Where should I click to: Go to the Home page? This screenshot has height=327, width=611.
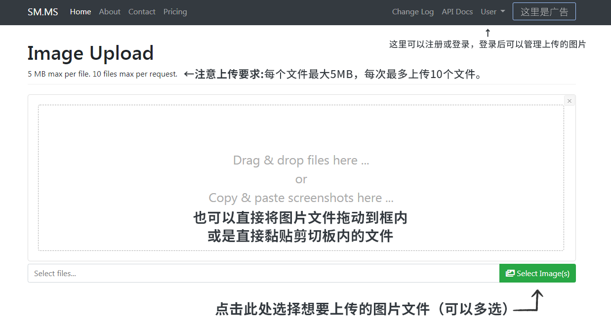[81, 12]
